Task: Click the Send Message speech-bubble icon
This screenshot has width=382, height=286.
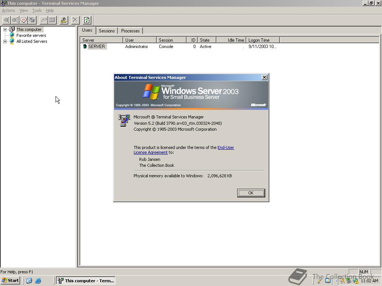Action: (24, 20)
